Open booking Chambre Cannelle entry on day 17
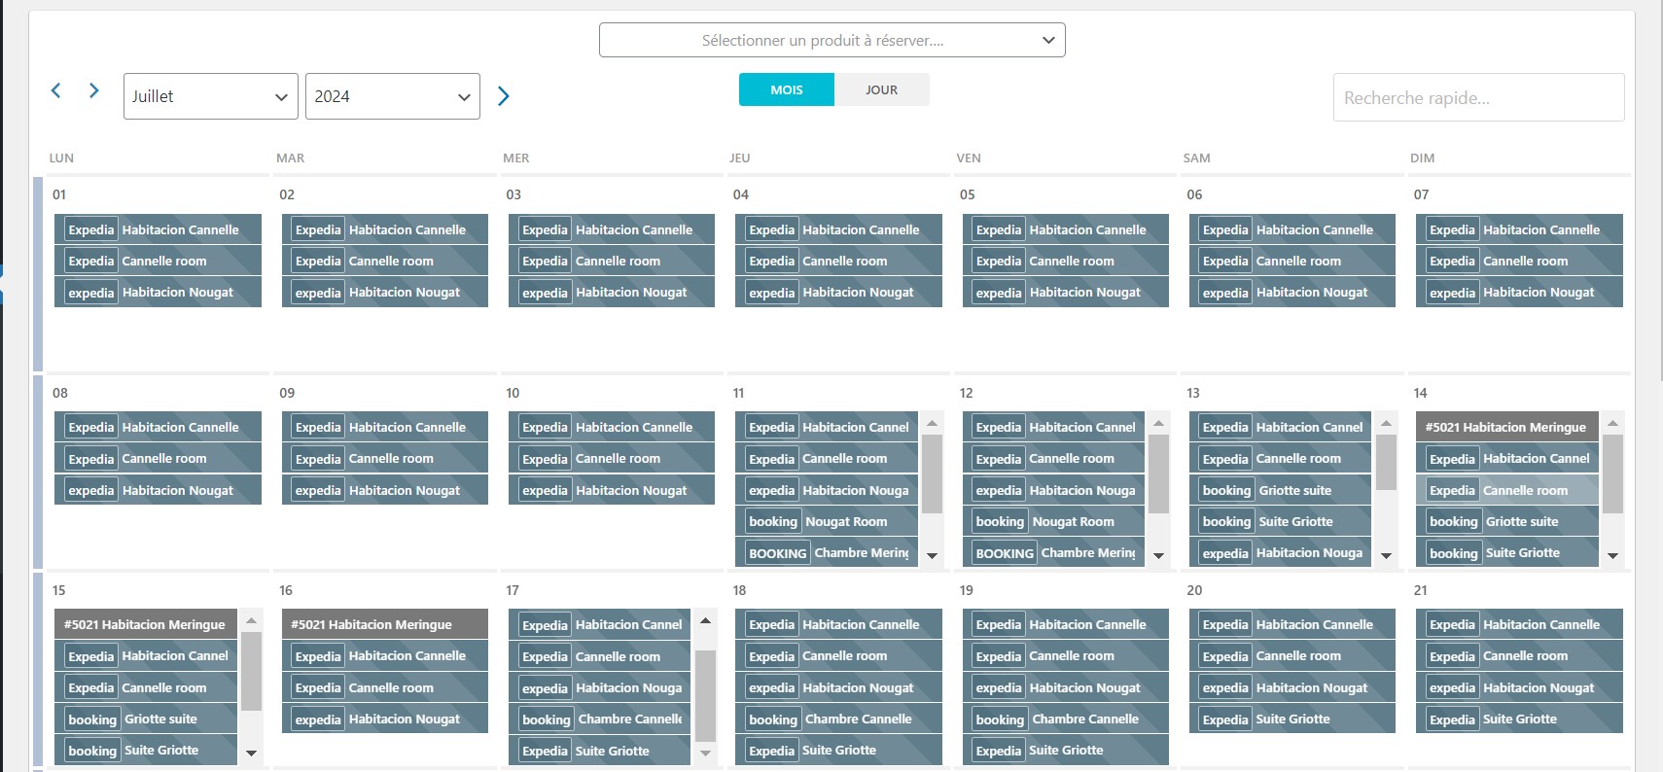The image size is (1663, 772). coord(599,719)
